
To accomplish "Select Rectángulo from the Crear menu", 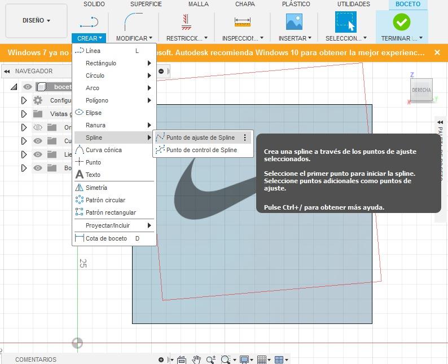I will click(114, 63).
